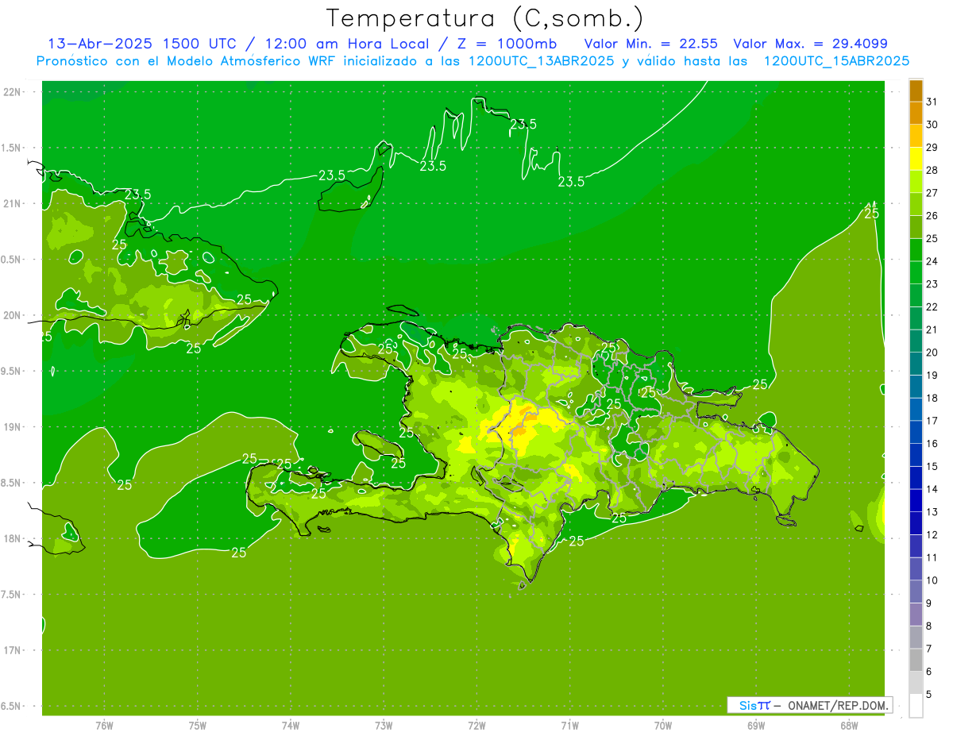Click '25' contour label south of Haiti's peninsula
Viewport: 953px width, 736px height.
[x=238, y=553]
